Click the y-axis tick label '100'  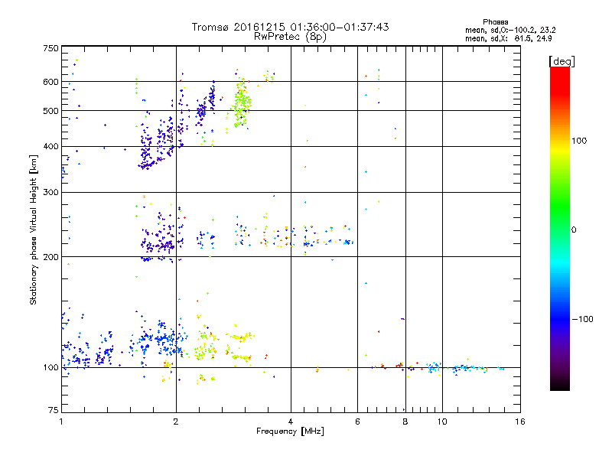point(50,367)
